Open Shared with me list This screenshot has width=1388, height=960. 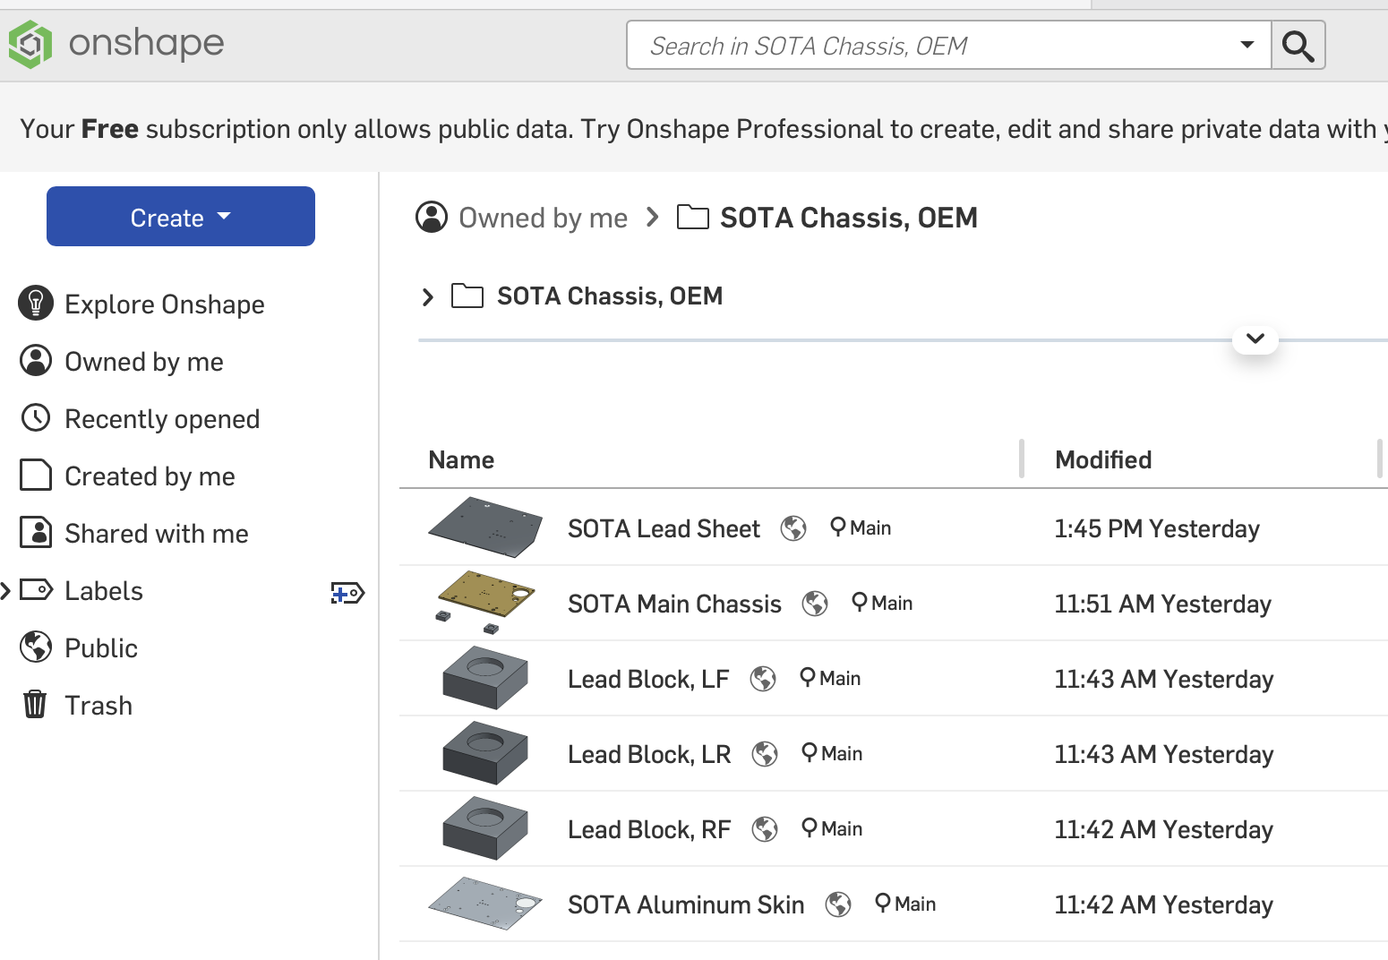point(156,534)
